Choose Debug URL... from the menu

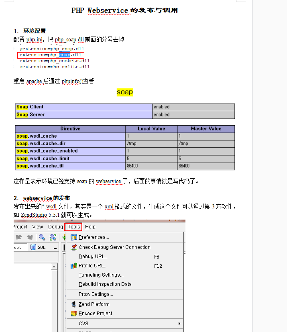click(93, 257)
